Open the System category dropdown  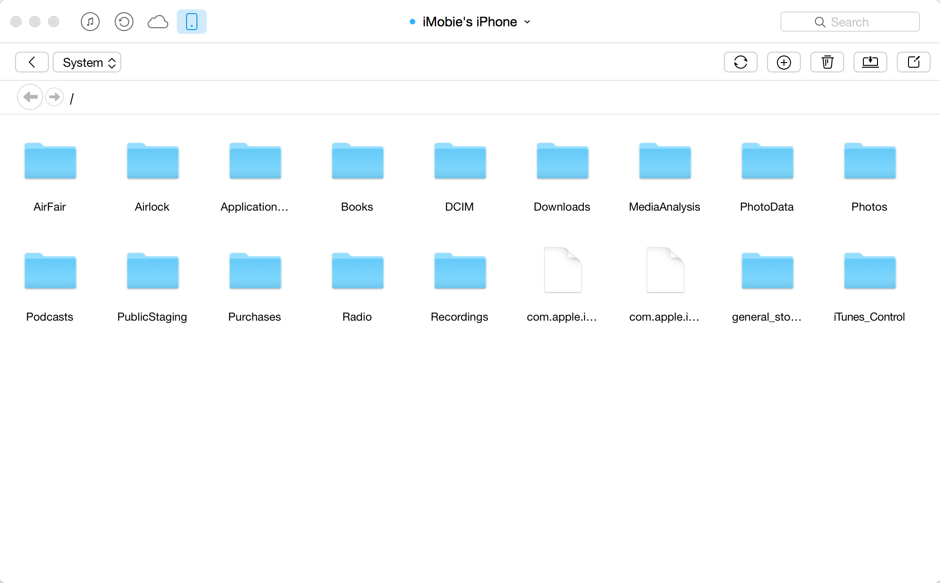click(87, 62)
